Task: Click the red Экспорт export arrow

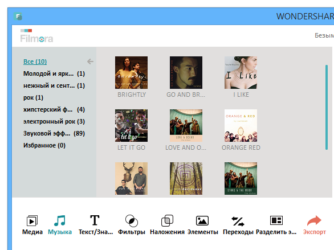Action: pos(314,220)
